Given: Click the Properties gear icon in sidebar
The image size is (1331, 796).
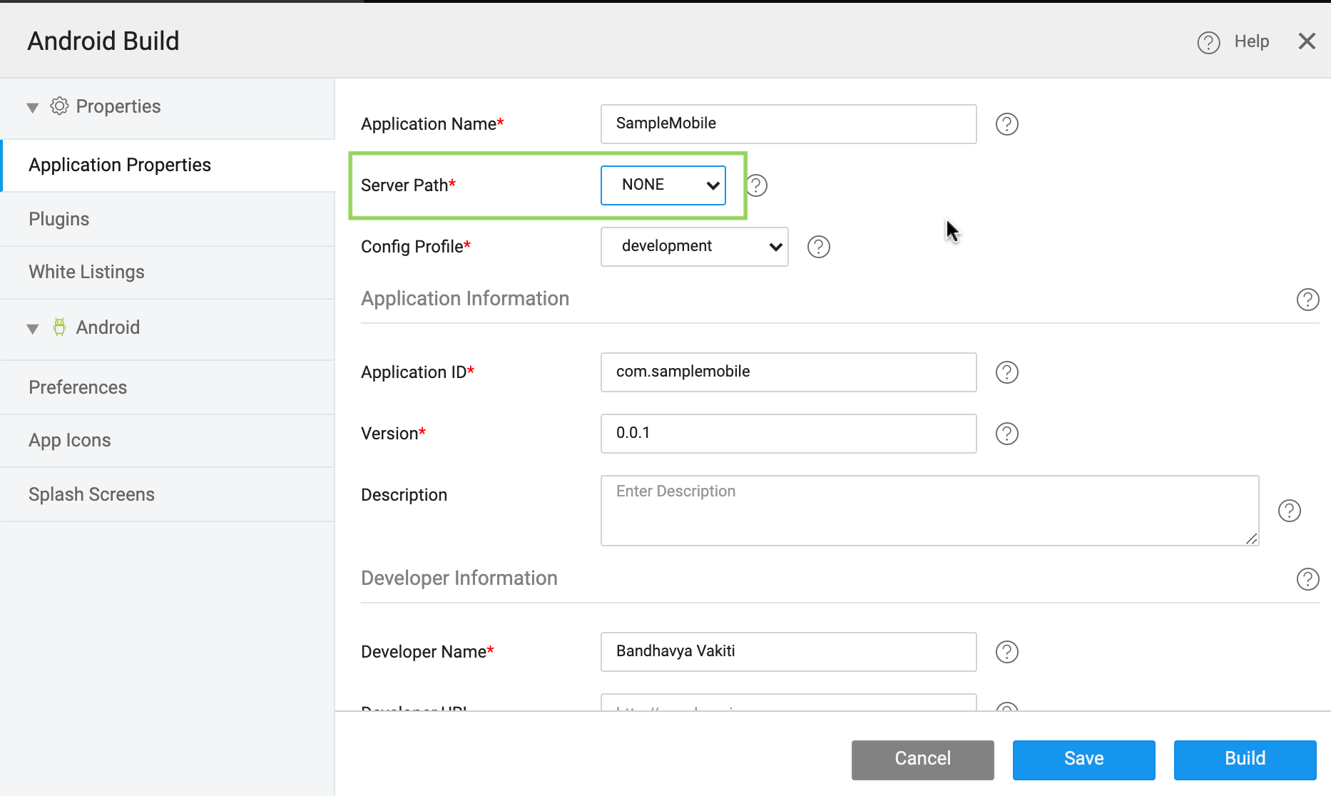Looking at the screenshot, I should tap(60, 106).
